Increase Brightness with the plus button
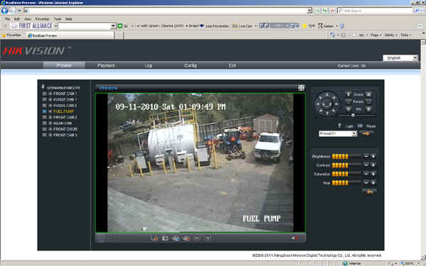 373,156
